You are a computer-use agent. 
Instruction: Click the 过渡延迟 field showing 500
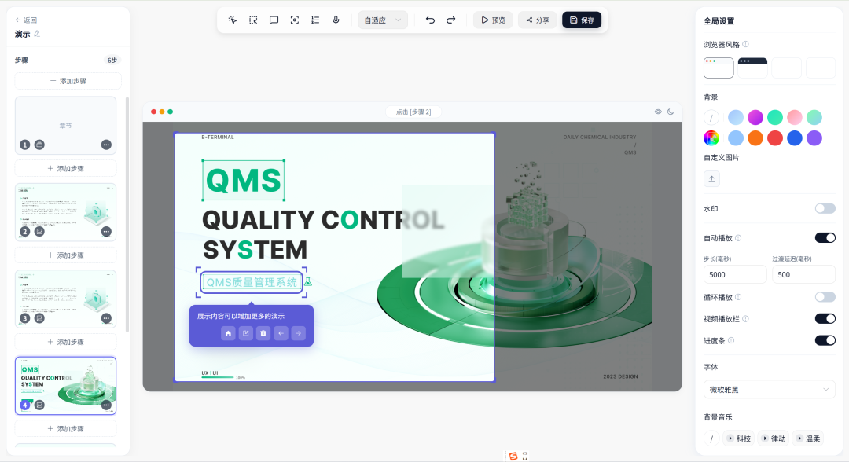[803, 274]
